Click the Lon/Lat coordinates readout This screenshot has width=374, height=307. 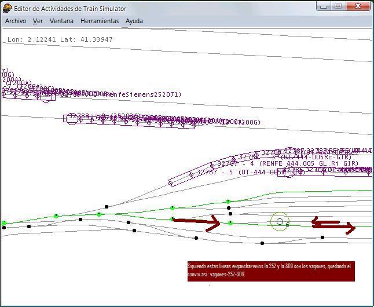[x=60, y=39]
